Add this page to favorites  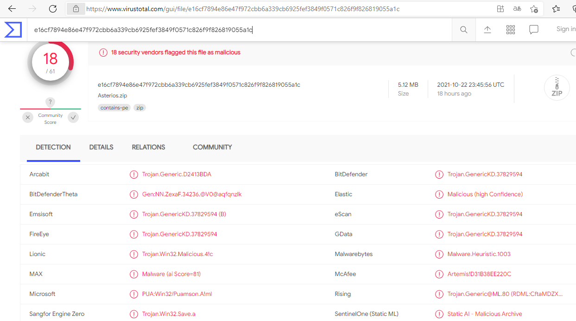click(534, 9)
